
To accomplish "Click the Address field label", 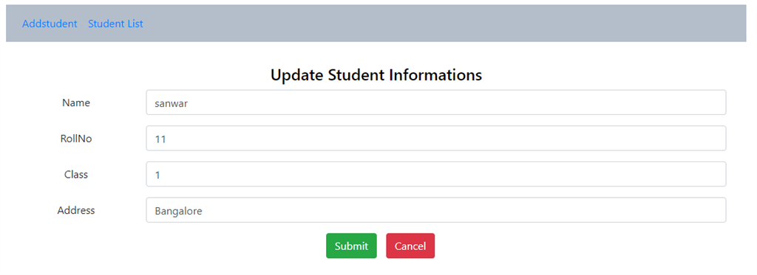I will (x=76, y=210).
